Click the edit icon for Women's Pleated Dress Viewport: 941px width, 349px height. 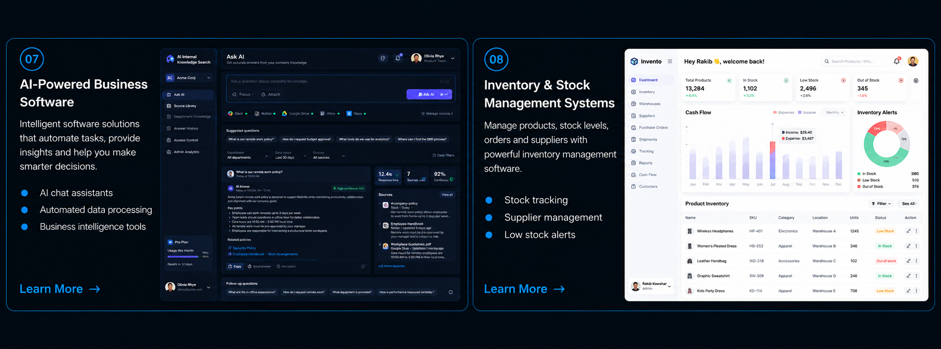click(909, 246)
